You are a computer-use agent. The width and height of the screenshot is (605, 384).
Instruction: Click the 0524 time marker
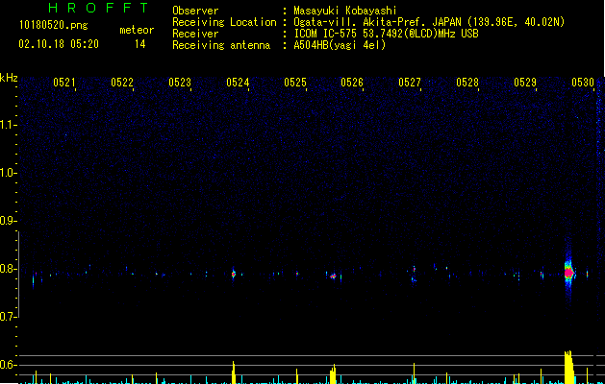pos(238,83)
